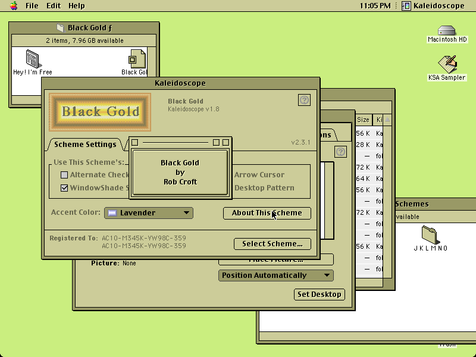Open the Accent Color Lavender dropdown
Image resolution: width=476 pixels, height=357 pixels.
[x=149, y=213]
